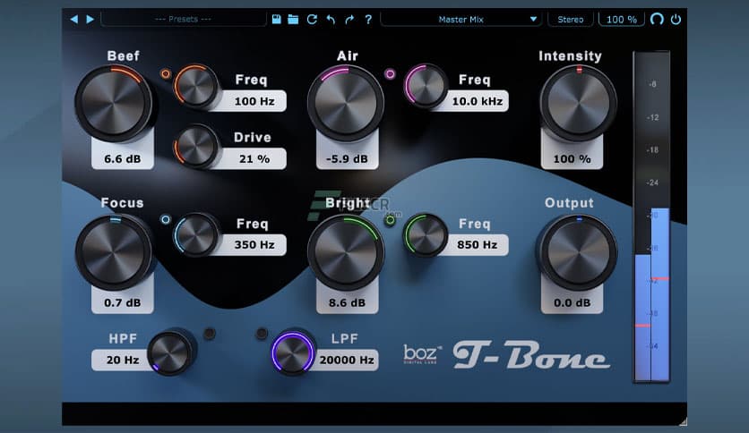Click the power bypass icon
Viewport: 749px width, 433px height.
pos(675,19)
